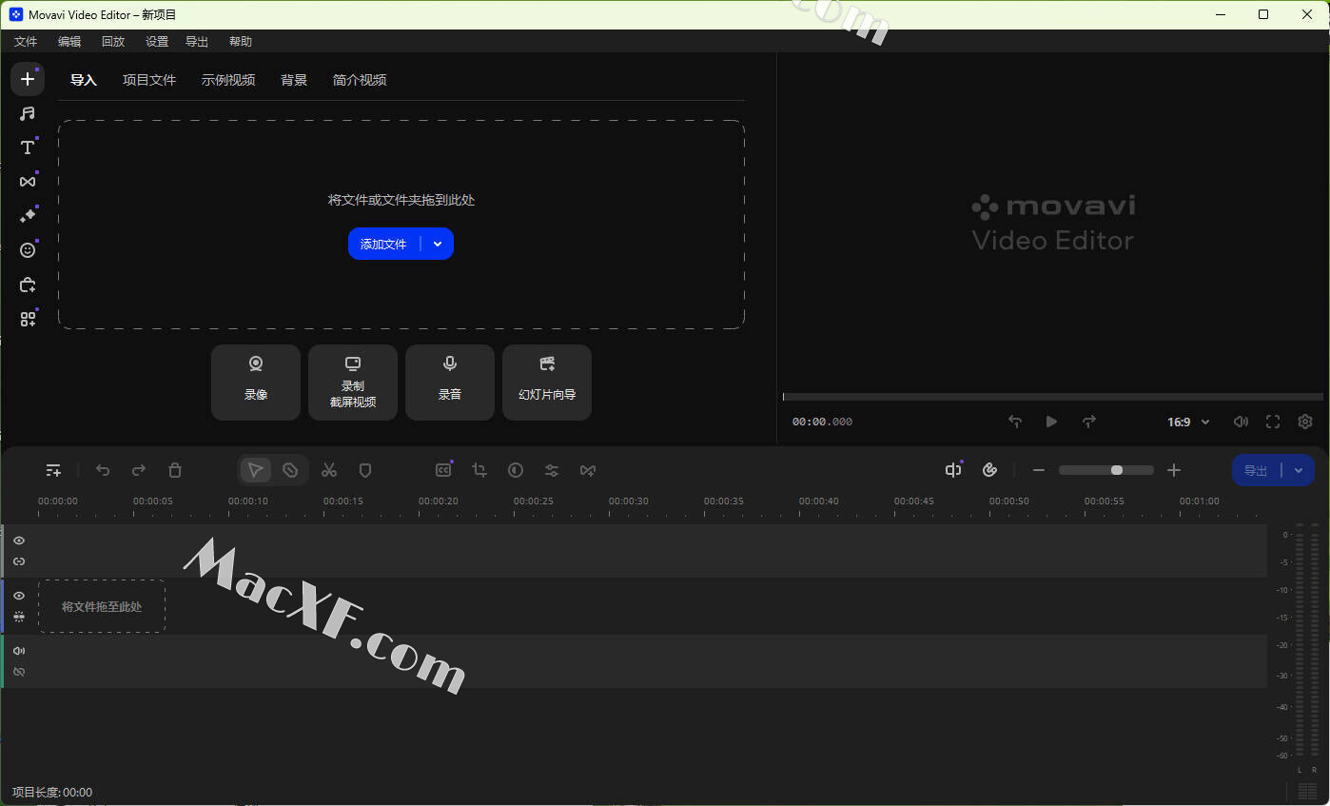
Task: Open the Transitions bowtie panel
Action: (x=28, y=182)
